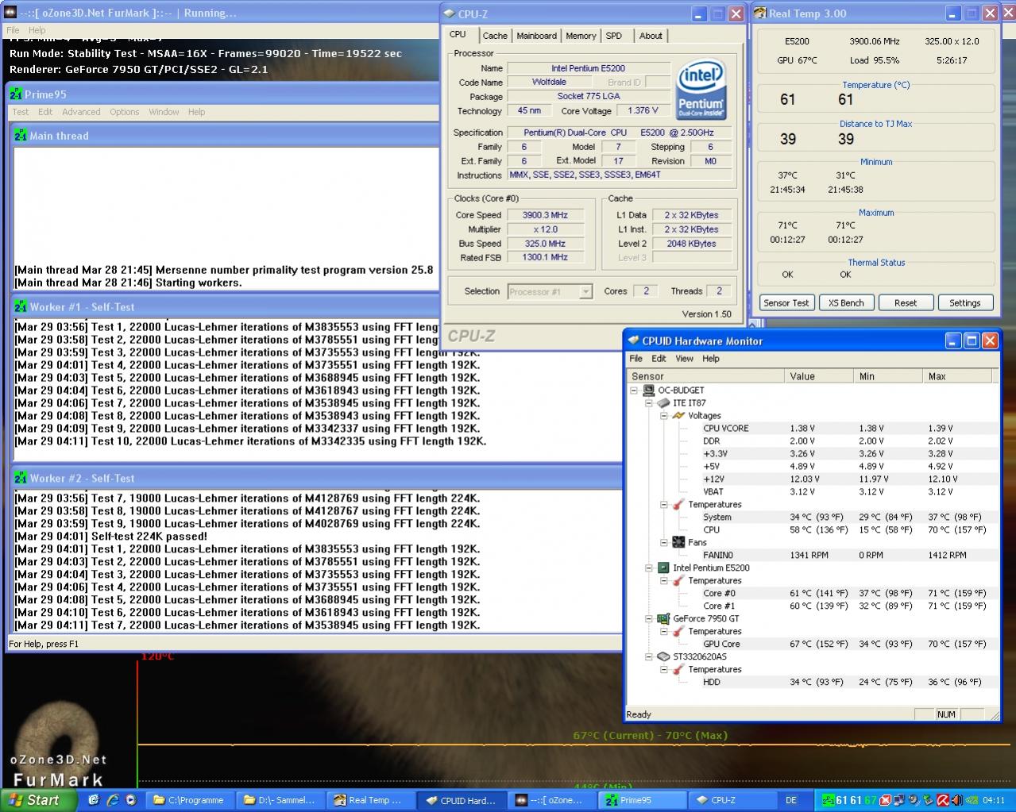Click the first quick launch icon beside Start
The height and width of the screenshot is (812, 1016).
pos(94,800)
